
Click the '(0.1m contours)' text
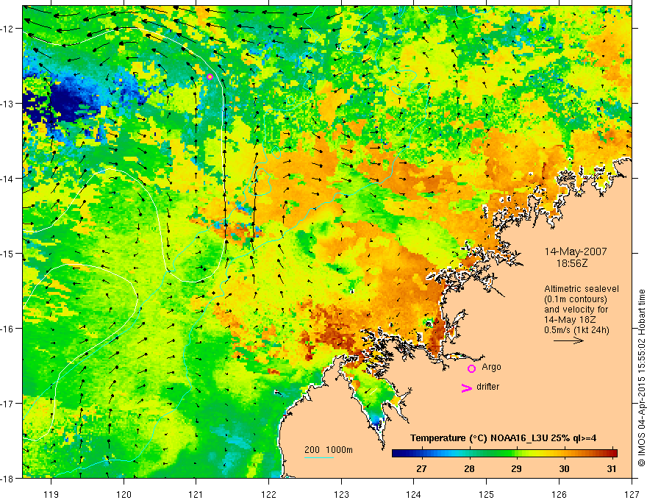pos(576,299)
